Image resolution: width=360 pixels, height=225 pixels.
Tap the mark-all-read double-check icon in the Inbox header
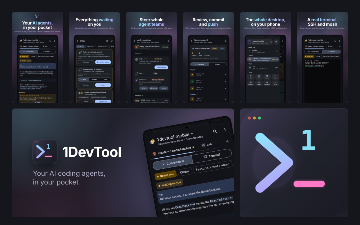111,41
